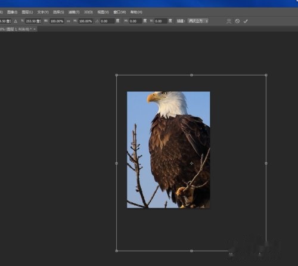This screenshot has height=266, width=298.
Task: Click the eagle image on canvas
Action: coord(168,150)
